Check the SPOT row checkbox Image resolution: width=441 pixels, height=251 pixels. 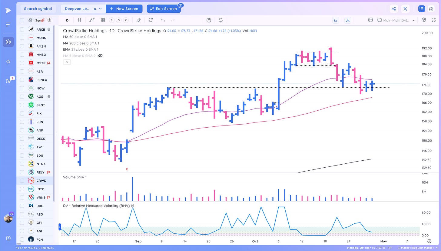22,105
